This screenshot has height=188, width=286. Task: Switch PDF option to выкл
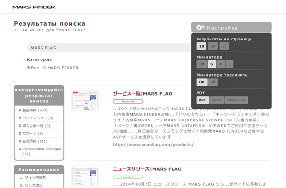(x=217, y=100)
